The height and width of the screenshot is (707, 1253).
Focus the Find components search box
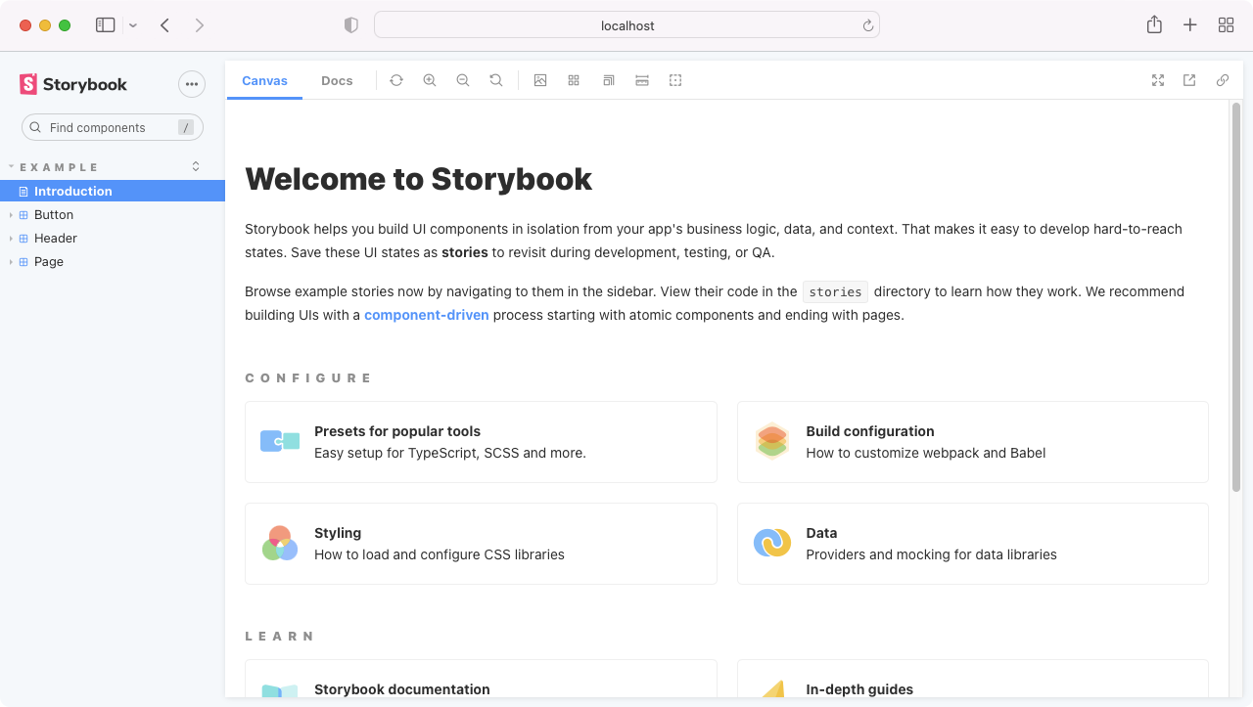coord(113,127)
